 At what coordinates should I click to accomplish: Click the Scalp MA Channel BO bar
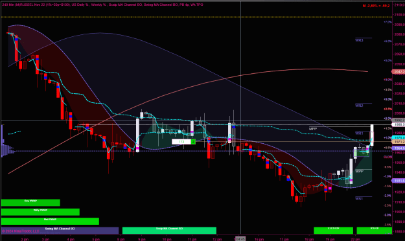click(x=169, y=231)
